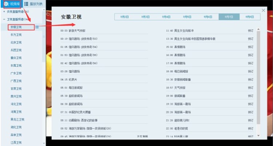Select the 河南卫视 channel

point(16,112)
